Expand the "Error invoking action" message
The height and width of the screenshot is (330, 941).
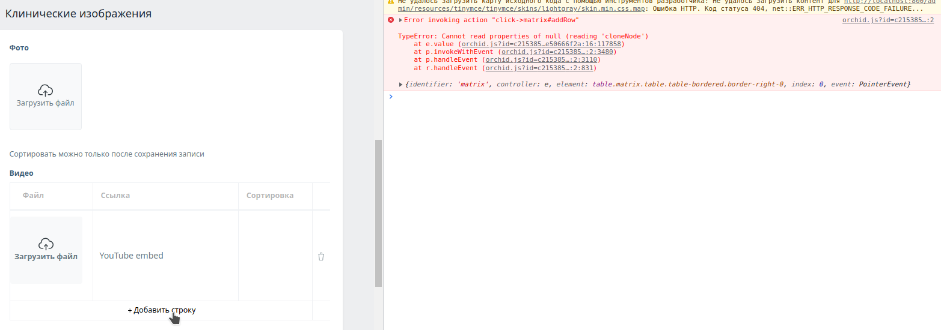(x=400, y=20)
